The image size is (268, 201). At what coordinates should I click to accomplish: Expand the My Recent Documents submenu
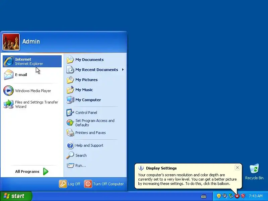point(96,70)
